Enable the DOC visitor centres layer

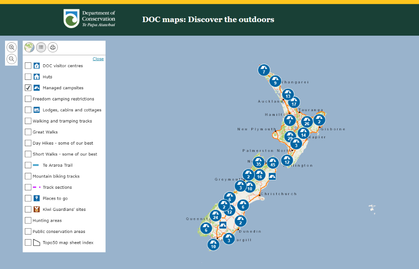click(28, 66)
